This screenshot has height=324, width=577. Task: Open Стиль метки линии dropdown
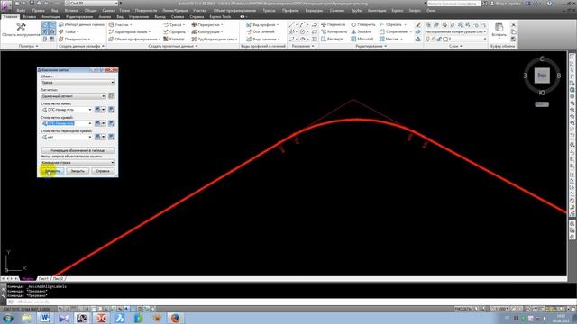pyautogui.click(x=67, y=110)
